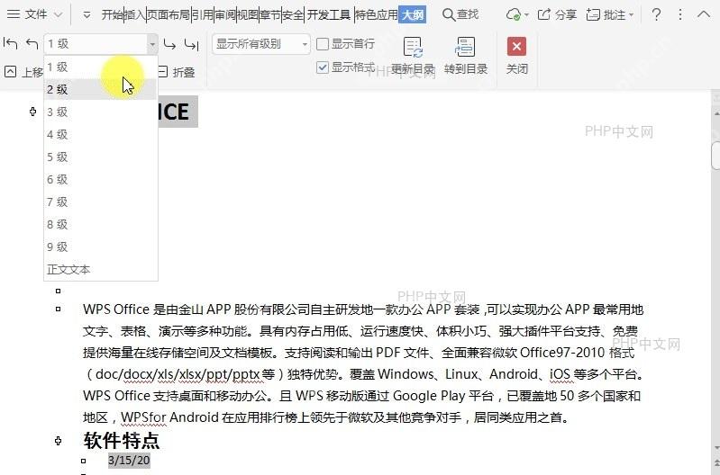The image size is (720, 475).
Task: Uncheck the 显示格式 checkbox
Action: coord(323,67)
